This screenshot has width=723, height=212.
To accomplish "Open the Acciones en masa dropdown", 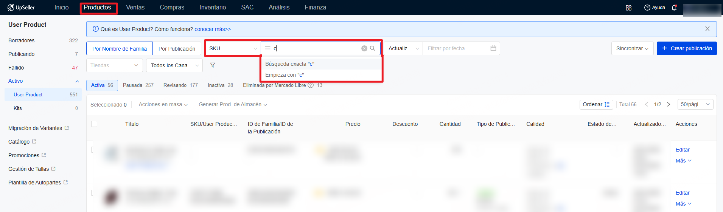I will tap(163, 105).
